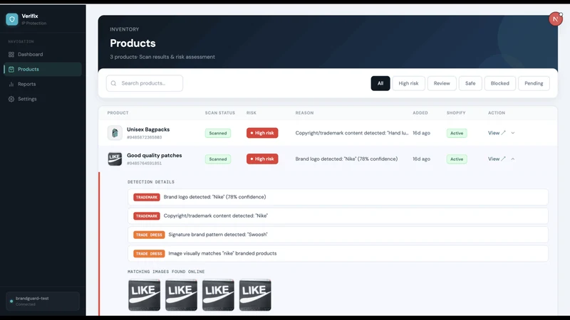Click View link for Good quality patches
This screenshot has width=570, height=320.
click(497, 159)
